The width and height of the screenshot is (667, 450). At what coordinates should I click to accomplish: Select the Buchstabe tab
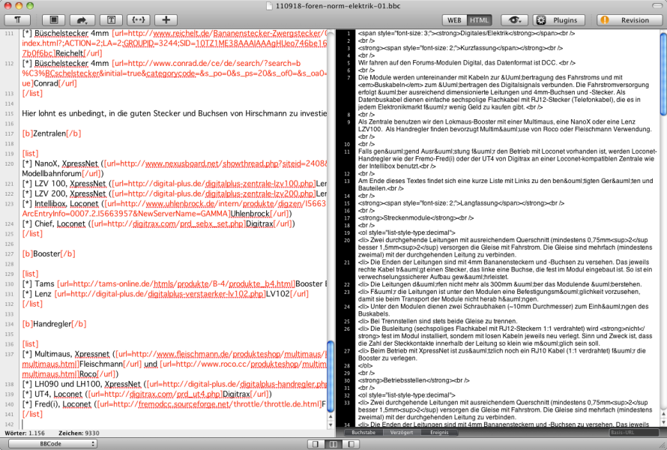pyautogui.click(x=363, y=433)
